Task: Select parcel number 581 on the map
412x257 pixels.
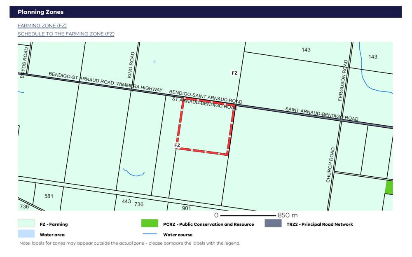Action: pyautogui.click(x=49, y=196)
